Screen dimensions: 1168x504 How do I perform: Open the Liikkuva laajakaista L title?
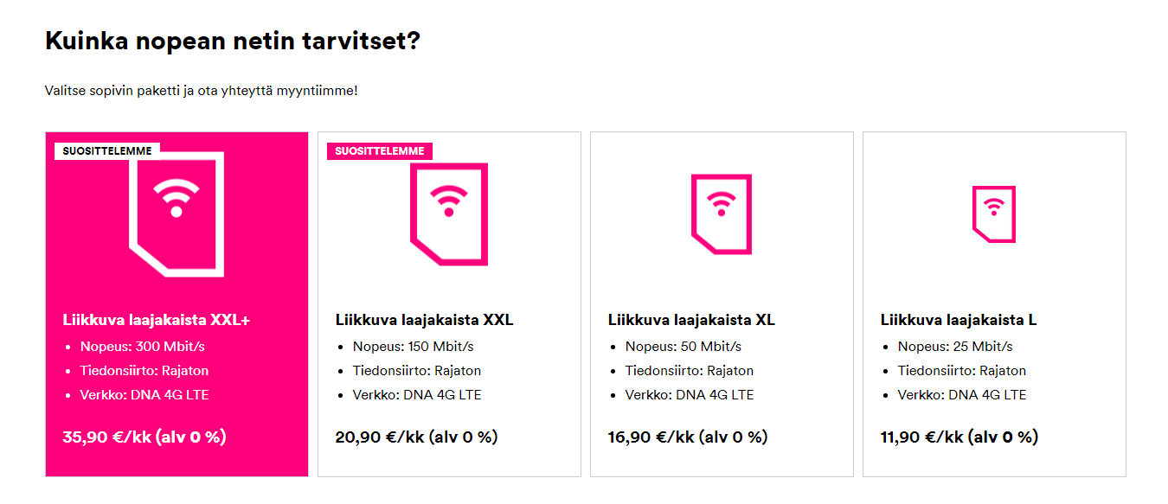pyautogui.click(x=959, y=320)
